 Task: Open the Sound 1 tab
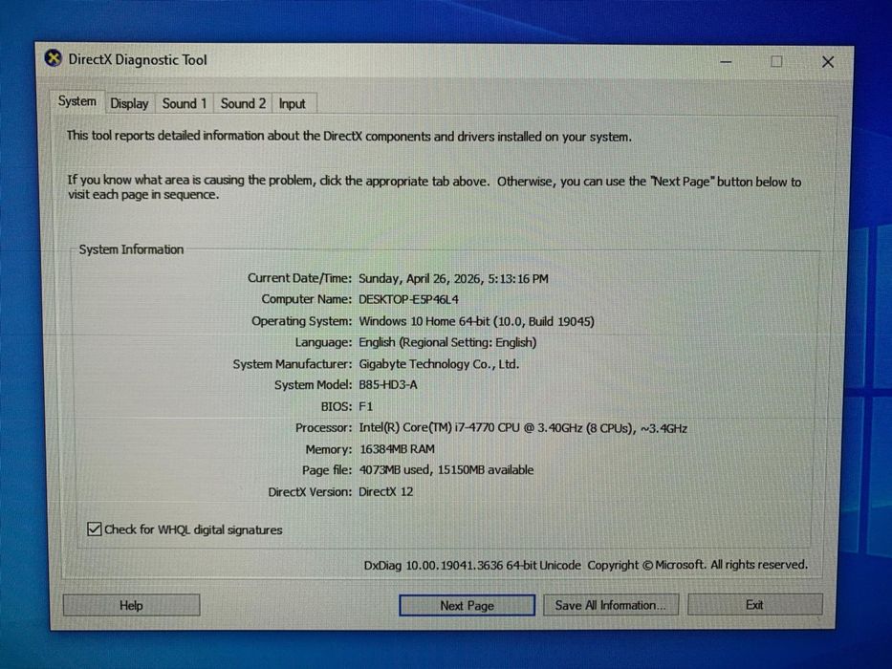point(185,103)
